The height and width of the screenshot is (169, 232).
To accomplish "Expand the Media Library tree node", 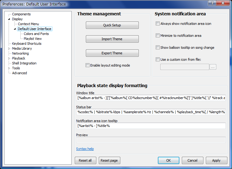I will (9, 48).
